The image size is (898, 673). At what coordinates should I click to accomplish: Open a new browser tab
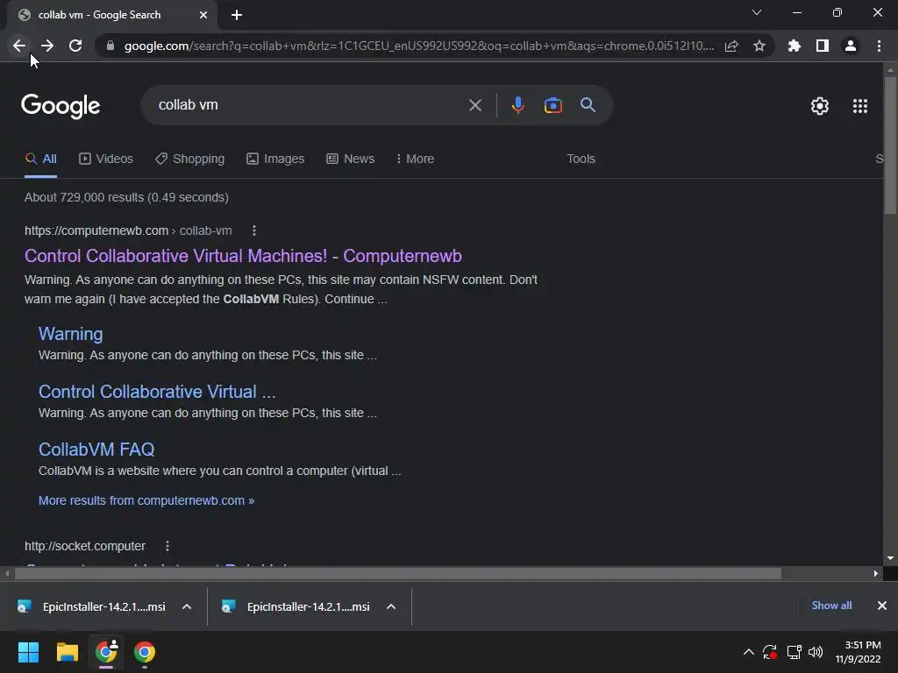pyautogui.click(x=237, y=15)
